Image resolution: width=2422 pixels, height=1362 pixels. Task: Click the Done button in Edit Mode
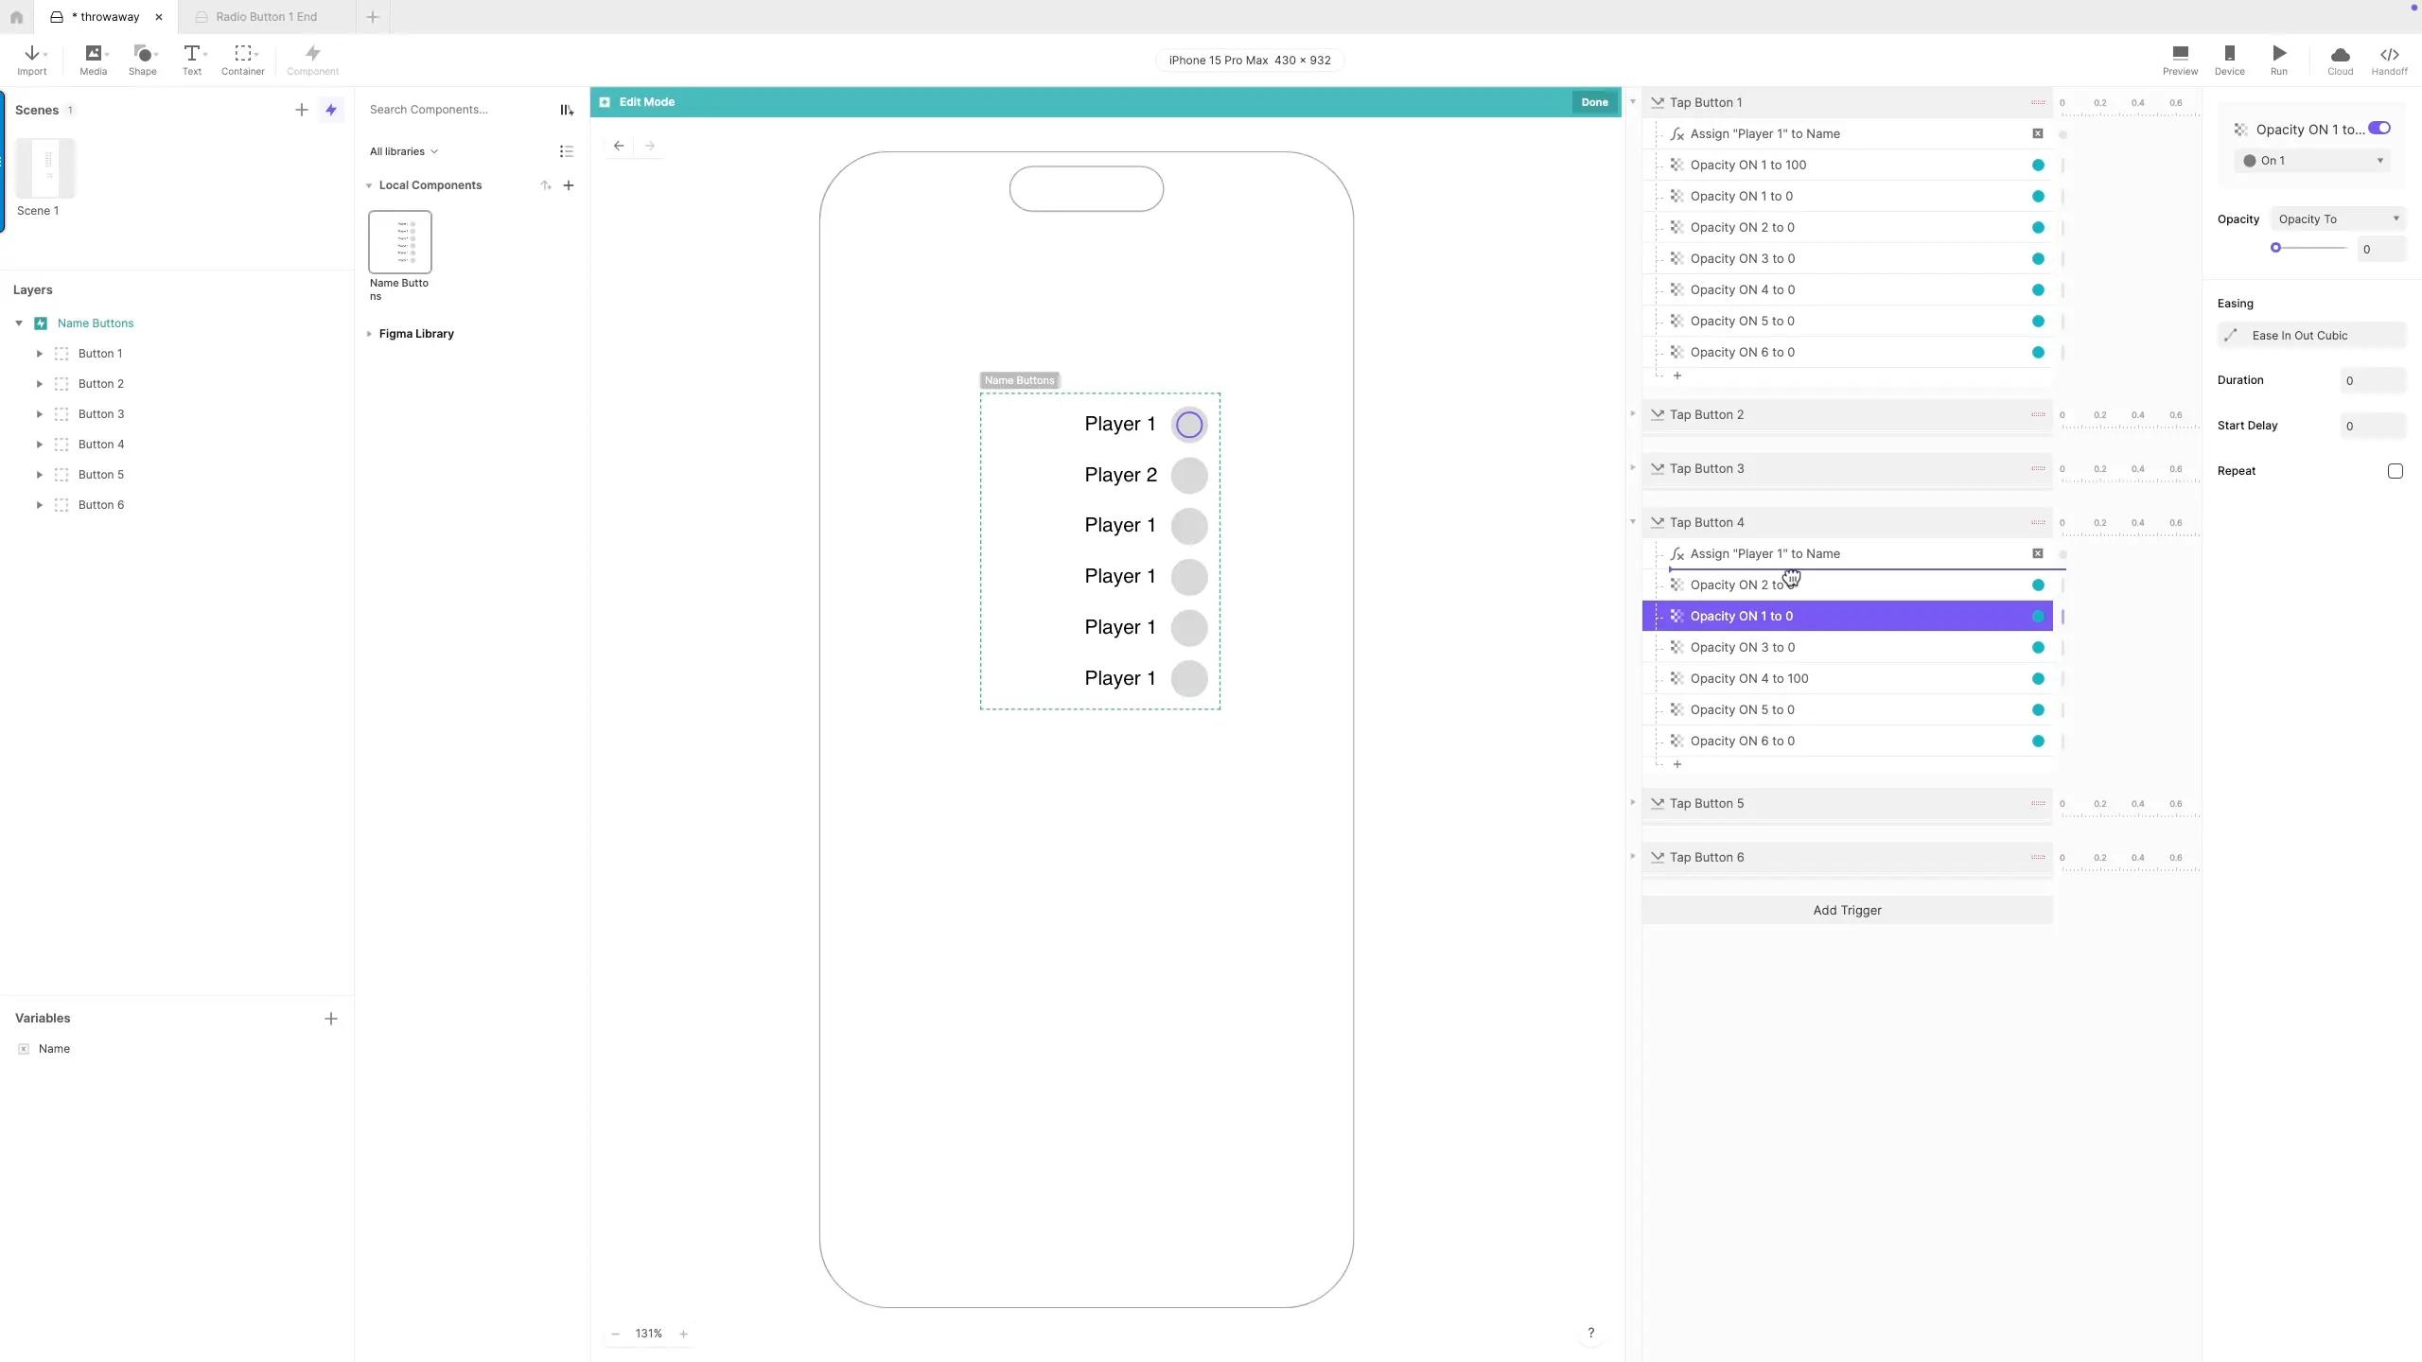click(1594, 102)
